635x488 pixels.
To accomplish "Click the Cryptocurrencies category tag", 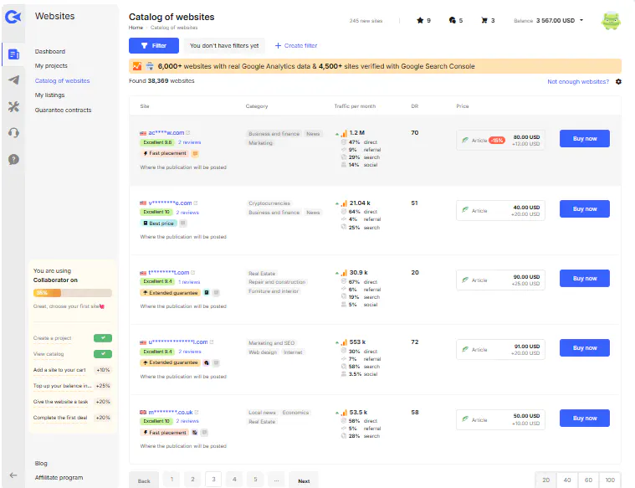I will click(269, 203).
